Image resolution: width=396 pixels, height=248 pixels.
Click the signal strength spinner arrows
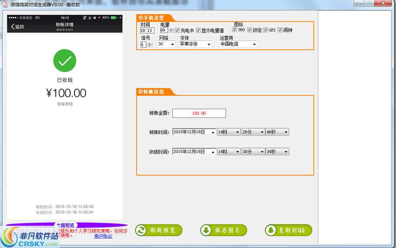(150, 45)
